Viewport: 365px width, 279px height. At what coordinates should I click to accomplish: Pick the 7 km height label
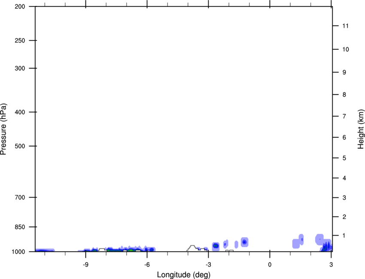click(344, 116)
